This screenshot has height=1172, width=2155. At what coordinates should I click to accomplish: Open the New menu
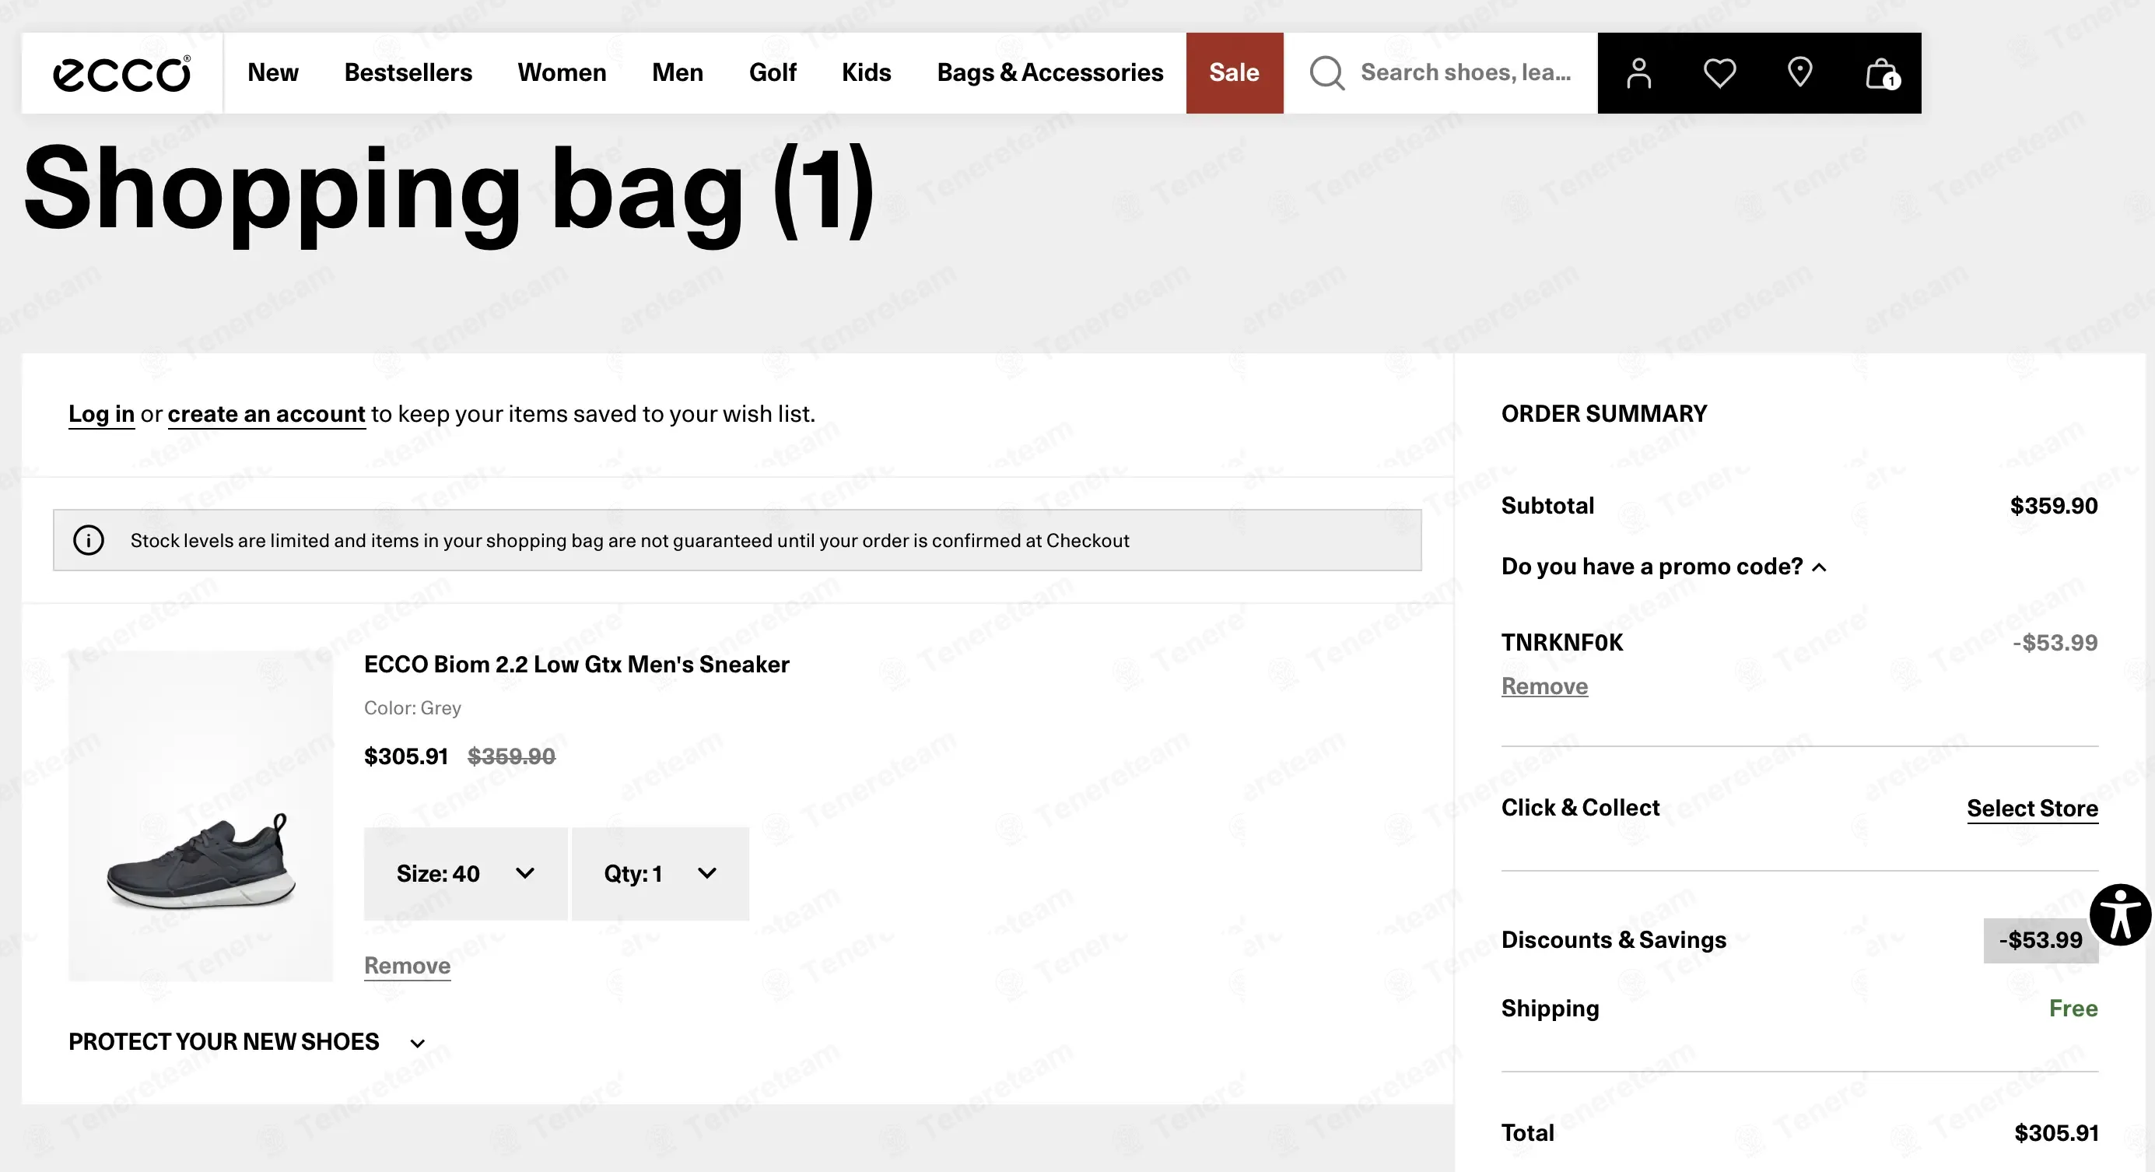273,73
